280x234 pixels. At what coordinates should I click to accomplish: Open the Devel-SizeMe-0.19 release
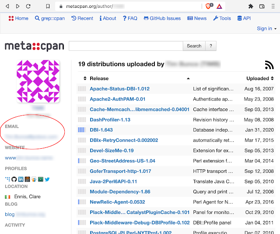click(112, 150)
